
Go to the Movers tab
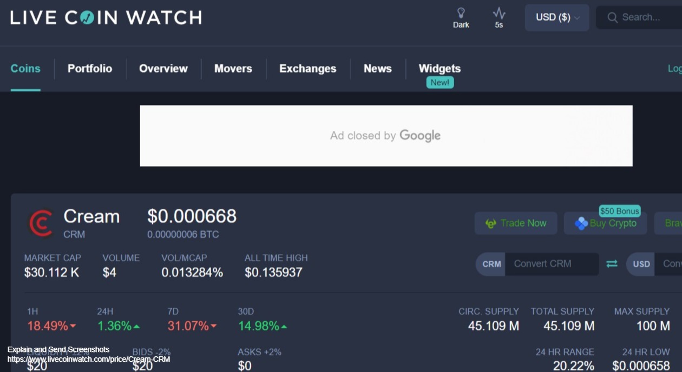click(233, 69)
